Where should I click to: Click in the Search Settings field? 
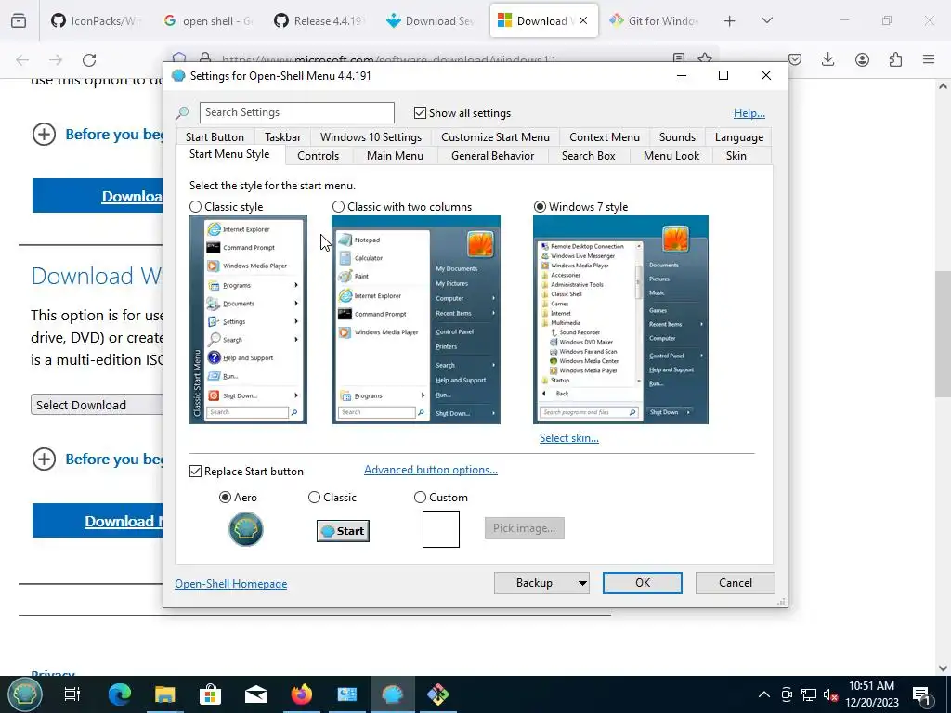coord(296,112)
